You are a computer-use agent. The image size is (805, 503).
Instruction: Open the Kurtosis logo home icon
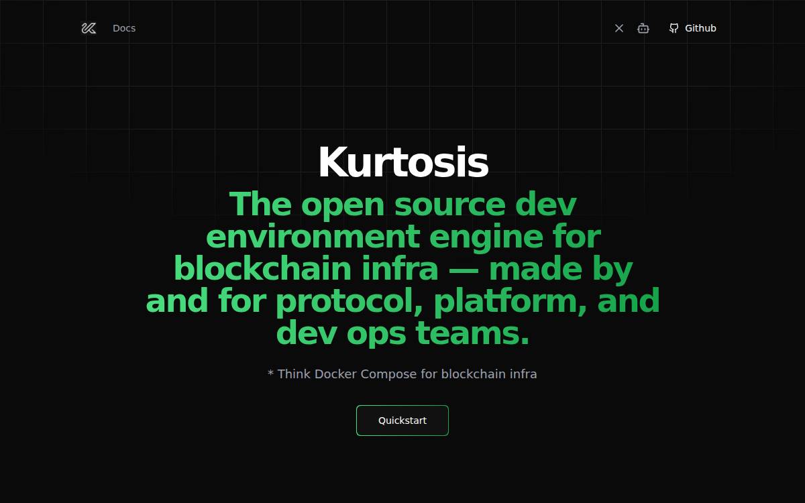click(x=89, y=28)
